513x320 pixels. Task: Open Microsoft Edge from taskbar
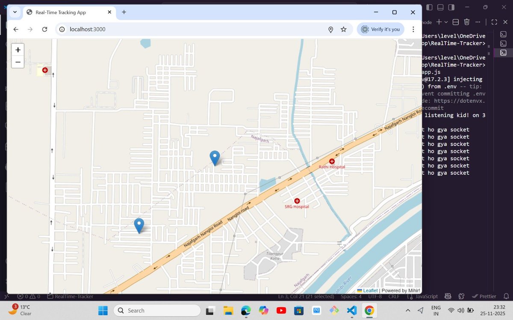coord(246,310)
